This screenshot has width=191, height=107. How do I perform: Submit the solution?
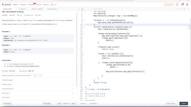[184, 103]
